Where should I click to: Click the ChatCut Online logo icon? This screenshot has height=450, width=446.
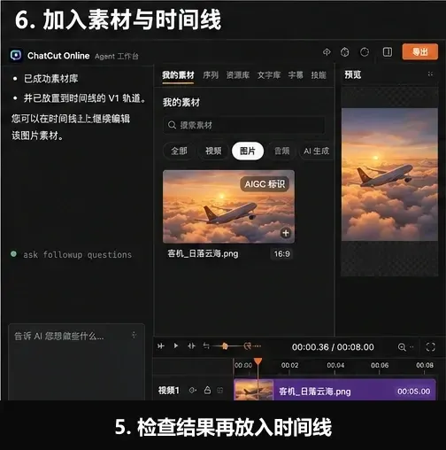pos(16,55)
